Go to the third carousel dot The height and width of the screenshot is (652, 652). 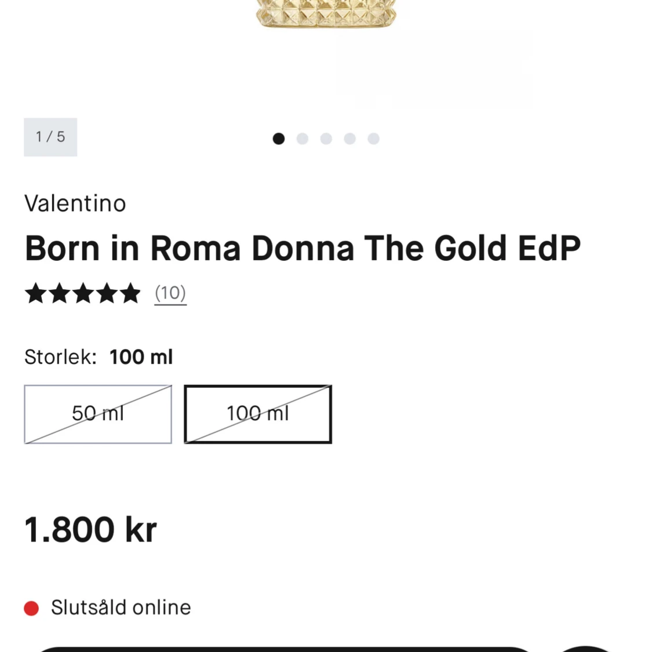[x=326, y=139]
